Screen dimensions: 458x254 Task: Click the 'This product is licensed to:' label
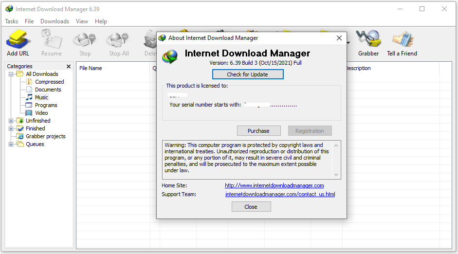pos(197,86)
